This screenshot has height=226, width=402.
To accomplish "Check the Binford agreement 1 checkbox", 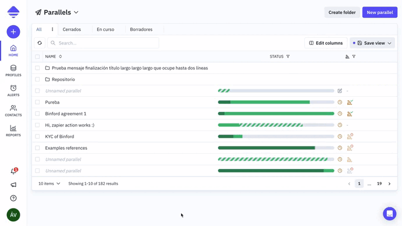I will coord(37,114).
